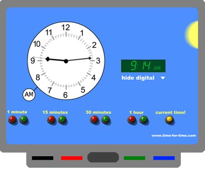Image resolution: width=205 pixels, height=169 pixels.
Task: Click the green button under 1 hour
Action: [143, 120]
